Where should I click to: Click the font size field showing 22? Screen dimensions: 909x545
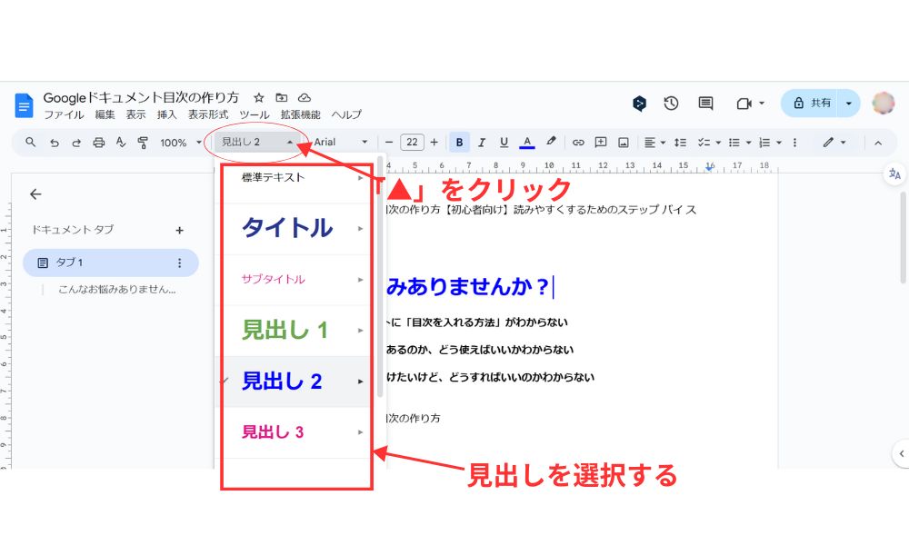coord(412,142)
